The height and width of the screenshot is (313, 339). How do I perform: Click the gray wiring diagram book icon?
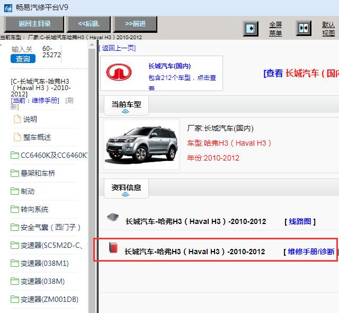coord(113,217)
